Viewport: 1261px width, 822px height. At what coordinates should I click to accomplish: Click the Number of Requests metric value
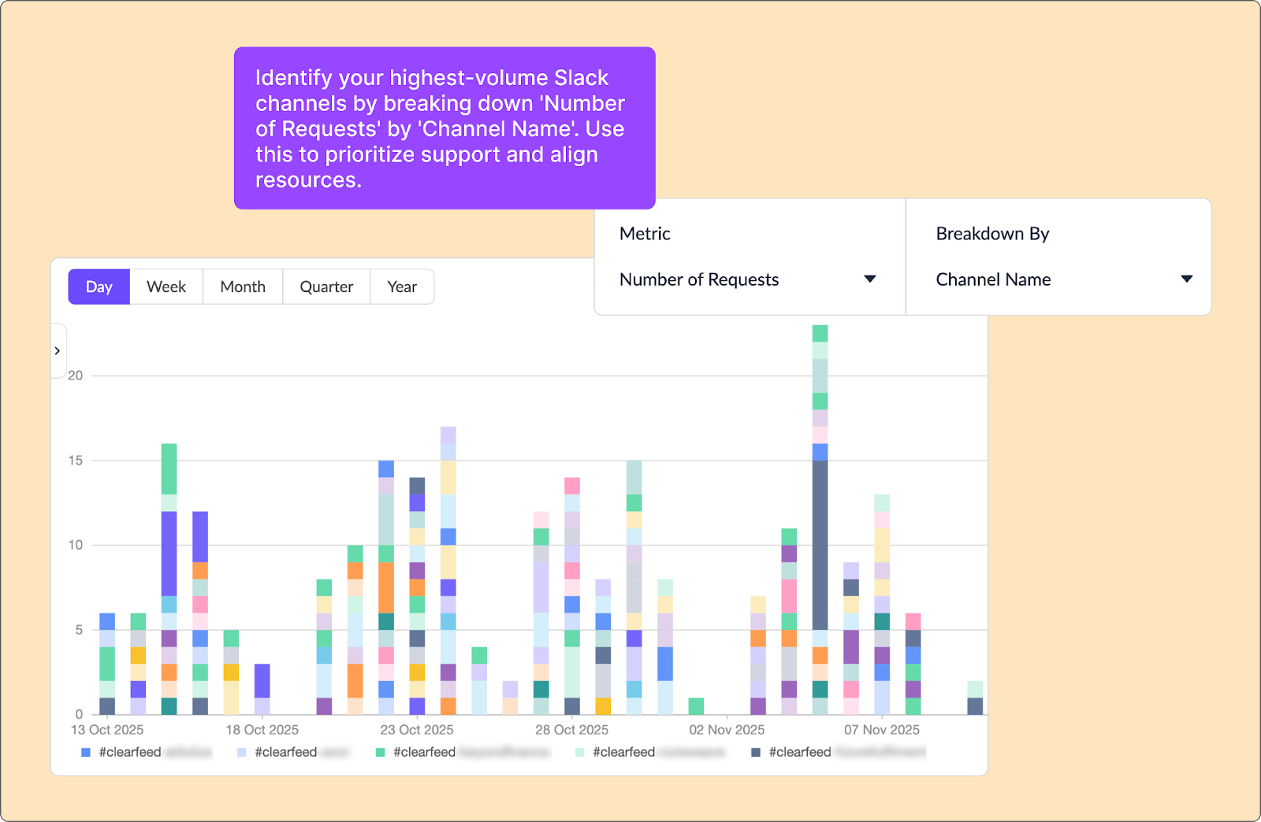699,280
